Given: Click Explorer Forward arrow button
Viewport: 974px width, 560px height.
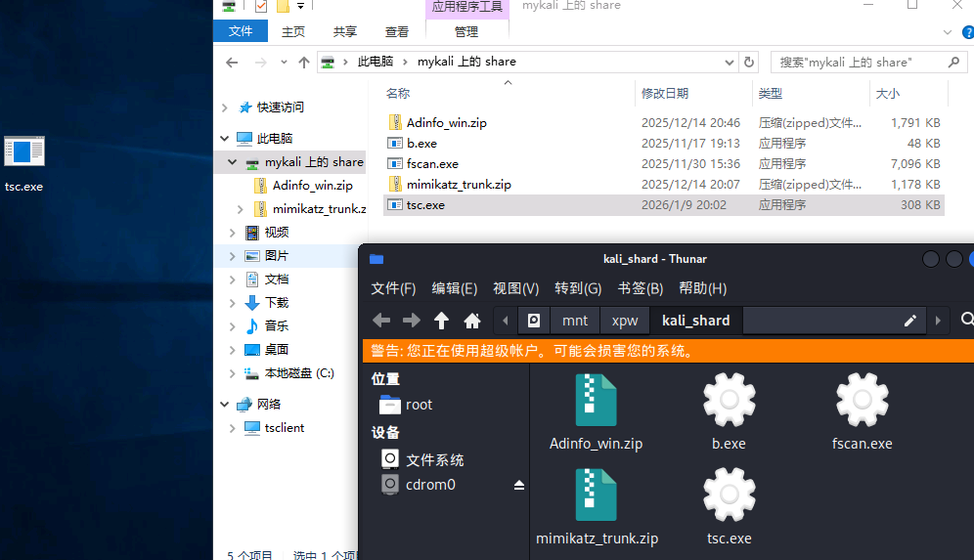Looking at the screenshot, I should (261, 63).
